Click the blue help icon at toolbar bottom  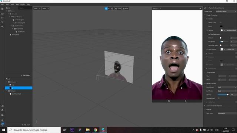click(3, 124)
